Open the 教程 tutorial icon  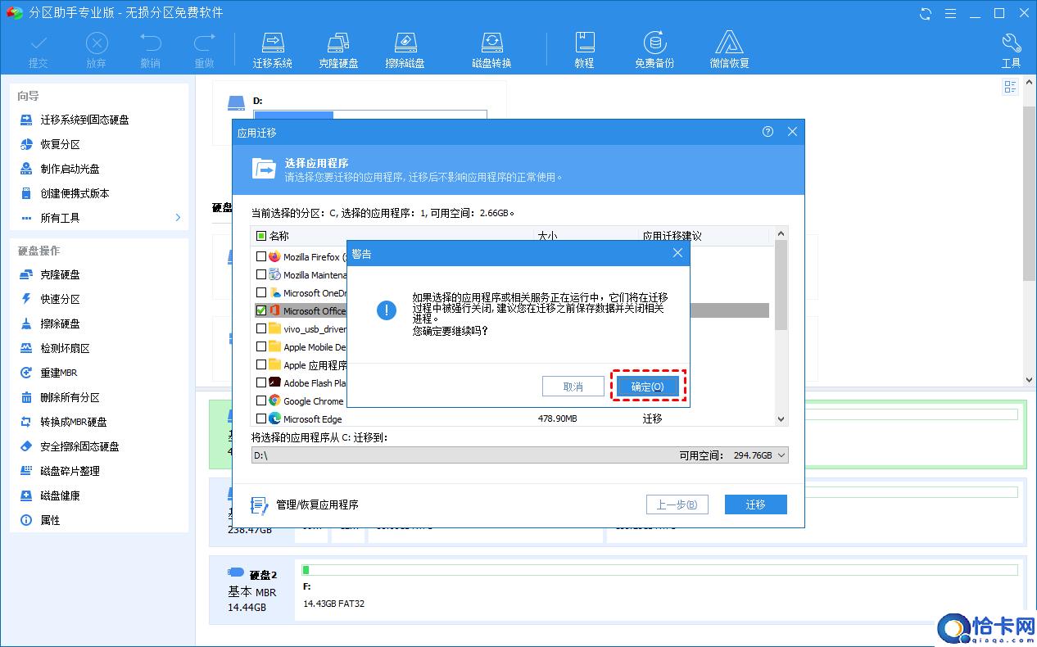[x=584, y=50]
